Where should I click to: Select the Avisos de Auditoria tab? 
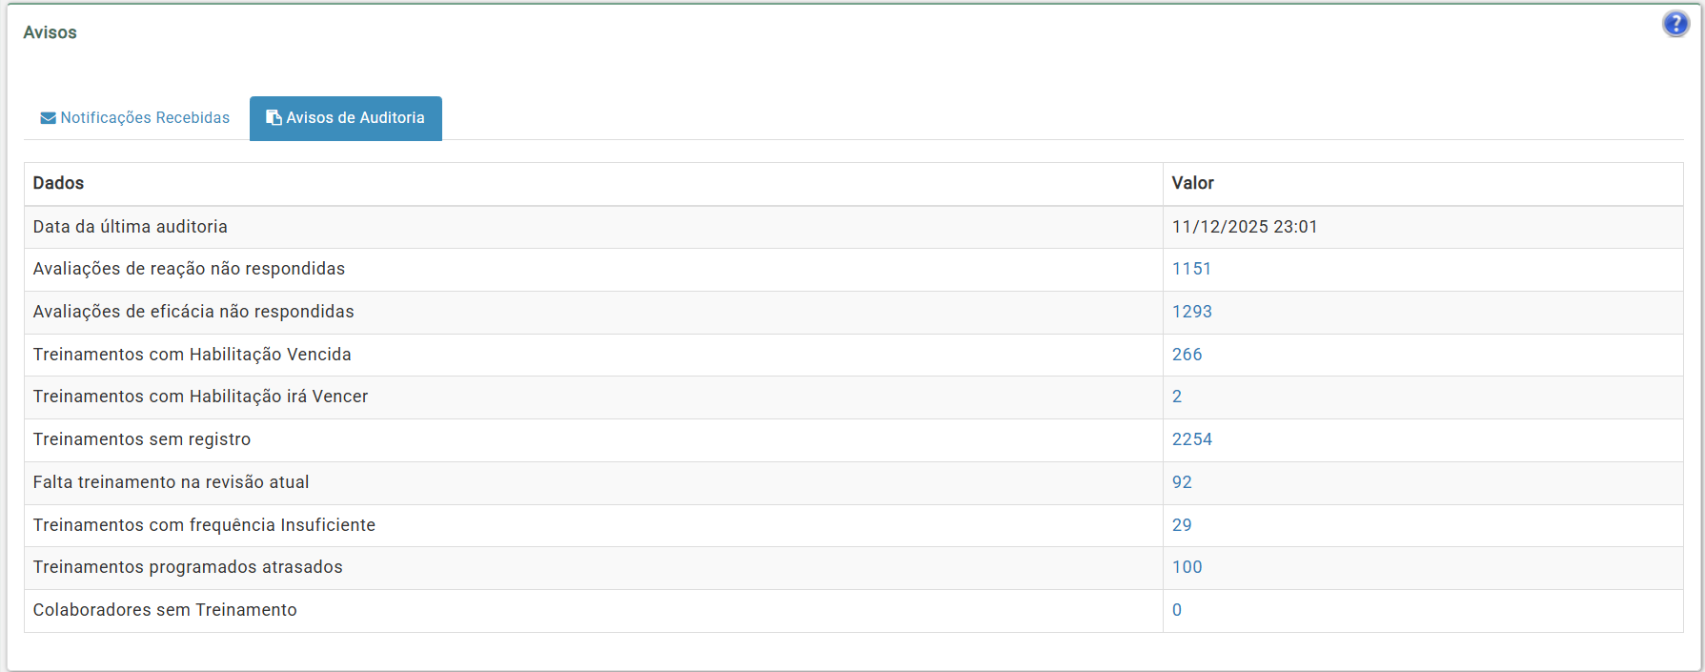click(x=355, y=118)
